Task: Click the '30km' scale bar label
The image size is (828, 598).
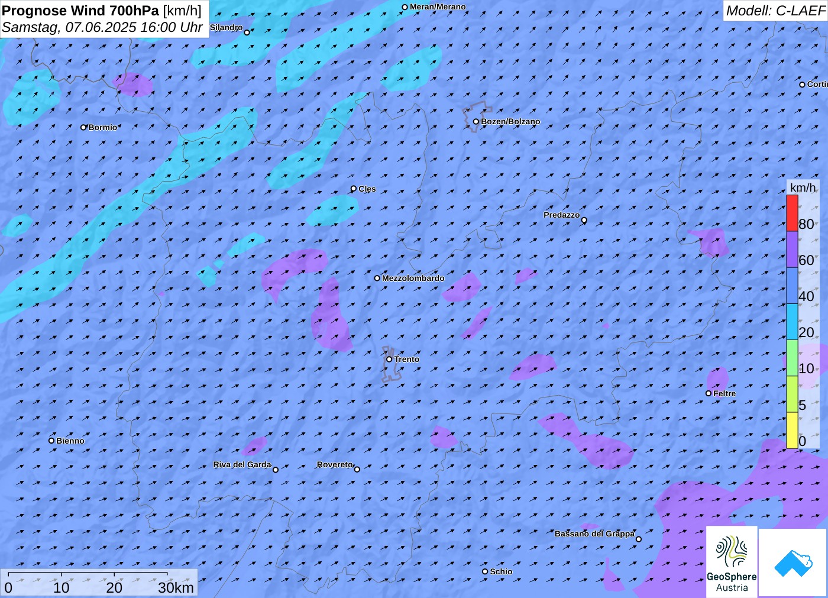Action: point(176,587)
